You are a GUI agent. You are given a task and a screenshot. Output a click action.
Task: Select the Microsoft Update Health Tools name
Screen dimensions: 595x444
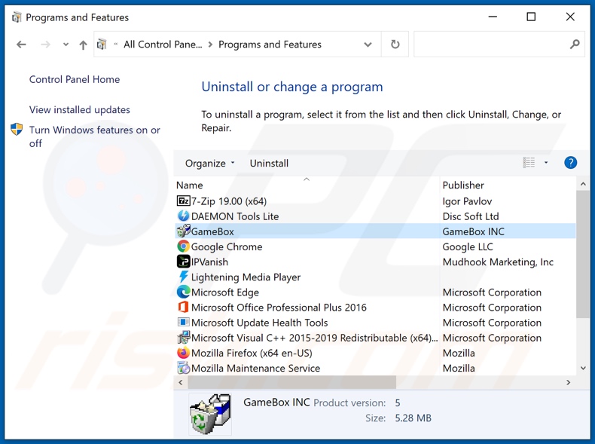coord(260,323)
